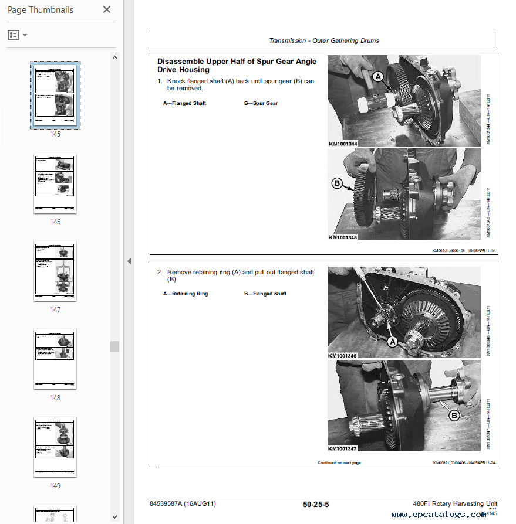This screenshot has width=516, height=524.
Task: Open the thumbnail options menu
Action: [x=18, y=35]
